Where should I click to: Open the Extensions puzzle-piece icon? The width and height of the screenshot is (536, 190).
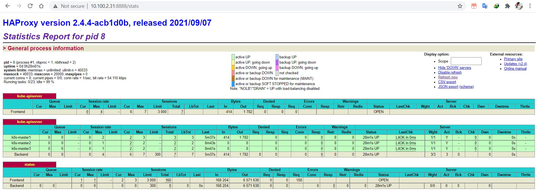point(507,6)
